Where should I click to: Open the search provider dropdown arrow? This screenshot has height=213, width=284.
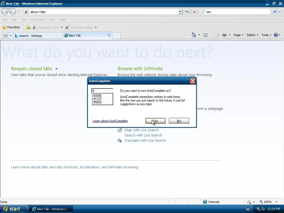click(280, 12)
